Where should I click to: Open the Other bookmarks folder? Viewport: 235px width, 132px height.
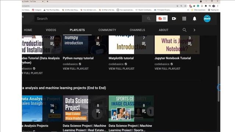pos(198,10)
